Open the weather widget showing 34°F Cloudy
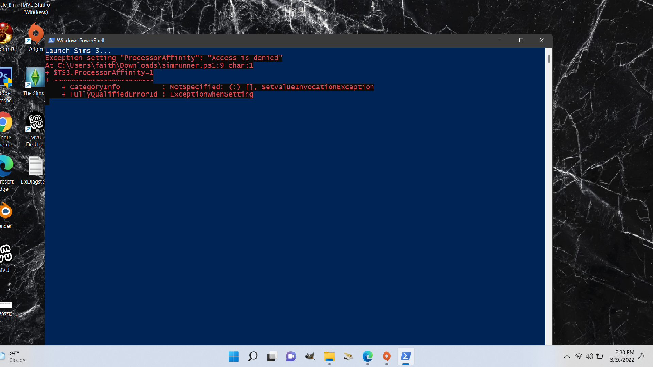Viewport: 653px width, 367px height. (x=14, y=356)
